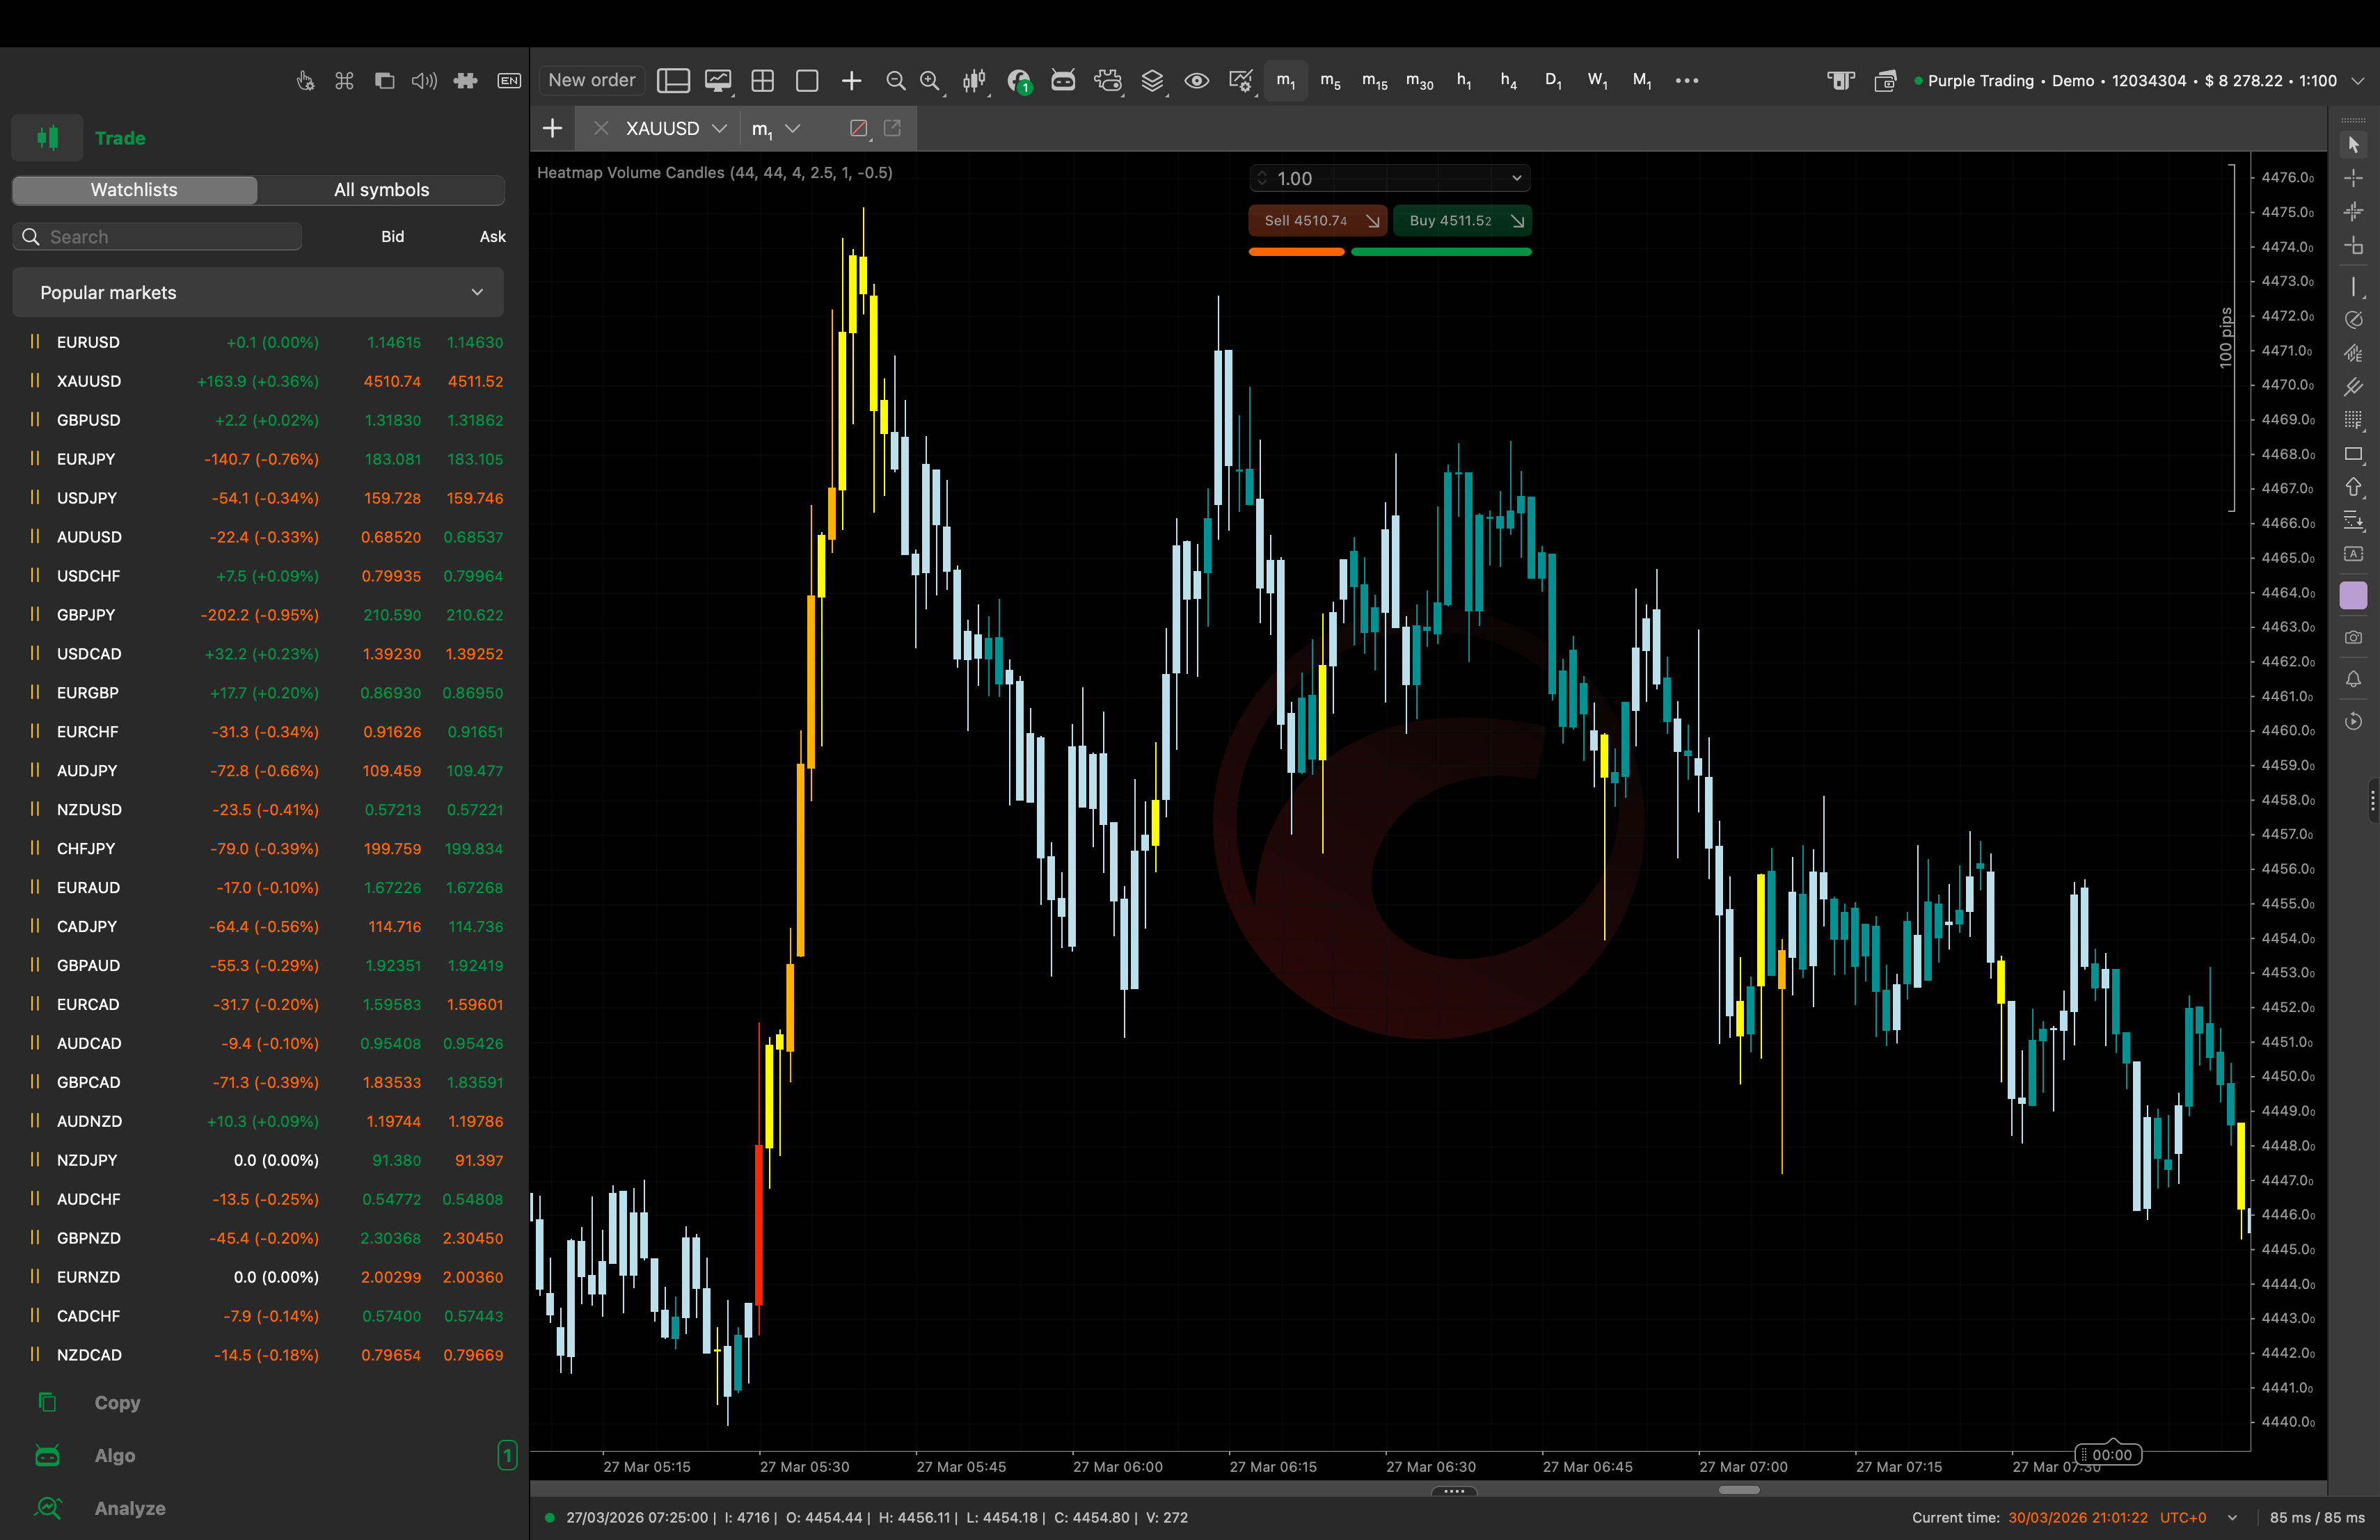Toggle the eye visibility icon in top toolbar
2380x1540 pixels.
click(1196, 81)
